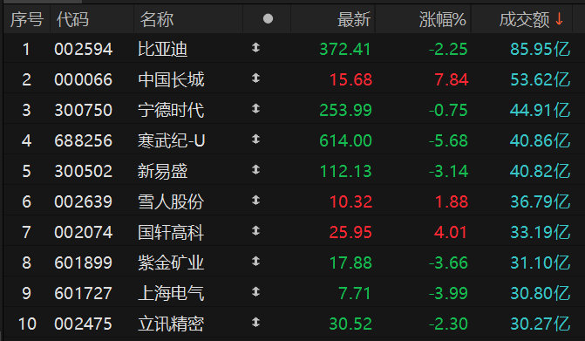Click the up-down arrow icon for 新易盛
This screenshot has width=585, height=341.
(255, 170)
